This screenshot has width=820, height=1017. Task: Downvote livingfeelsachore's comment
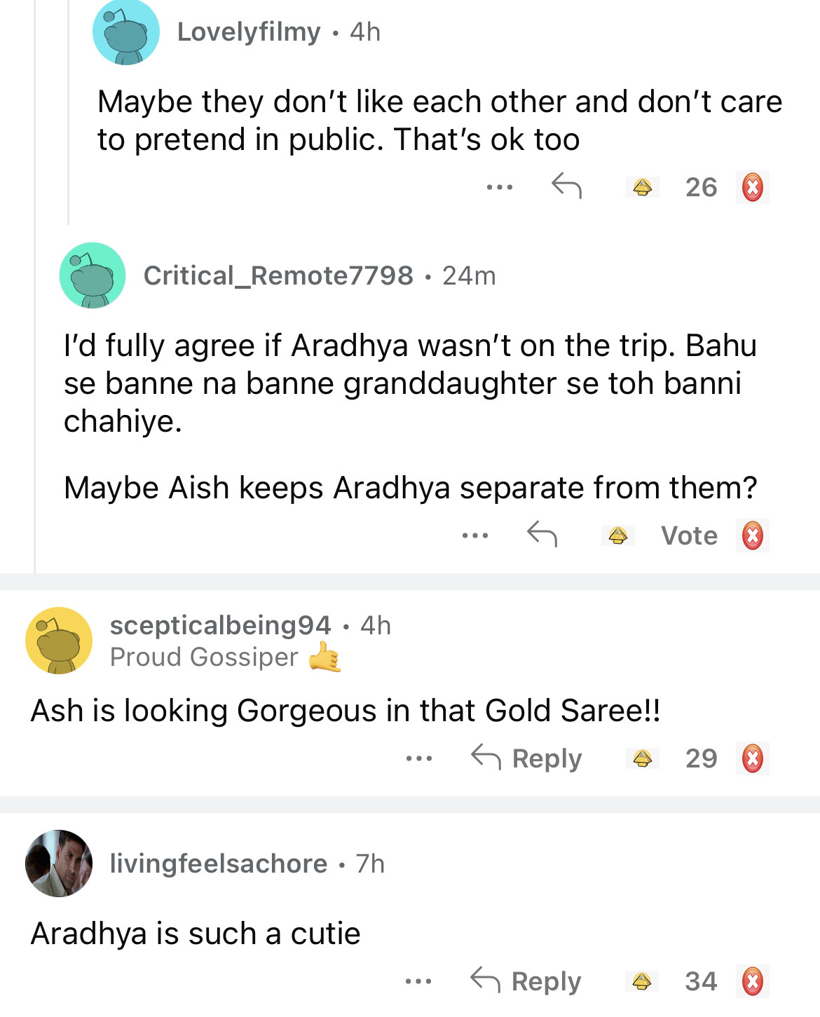pyautogui.click(x=752, y=981)
